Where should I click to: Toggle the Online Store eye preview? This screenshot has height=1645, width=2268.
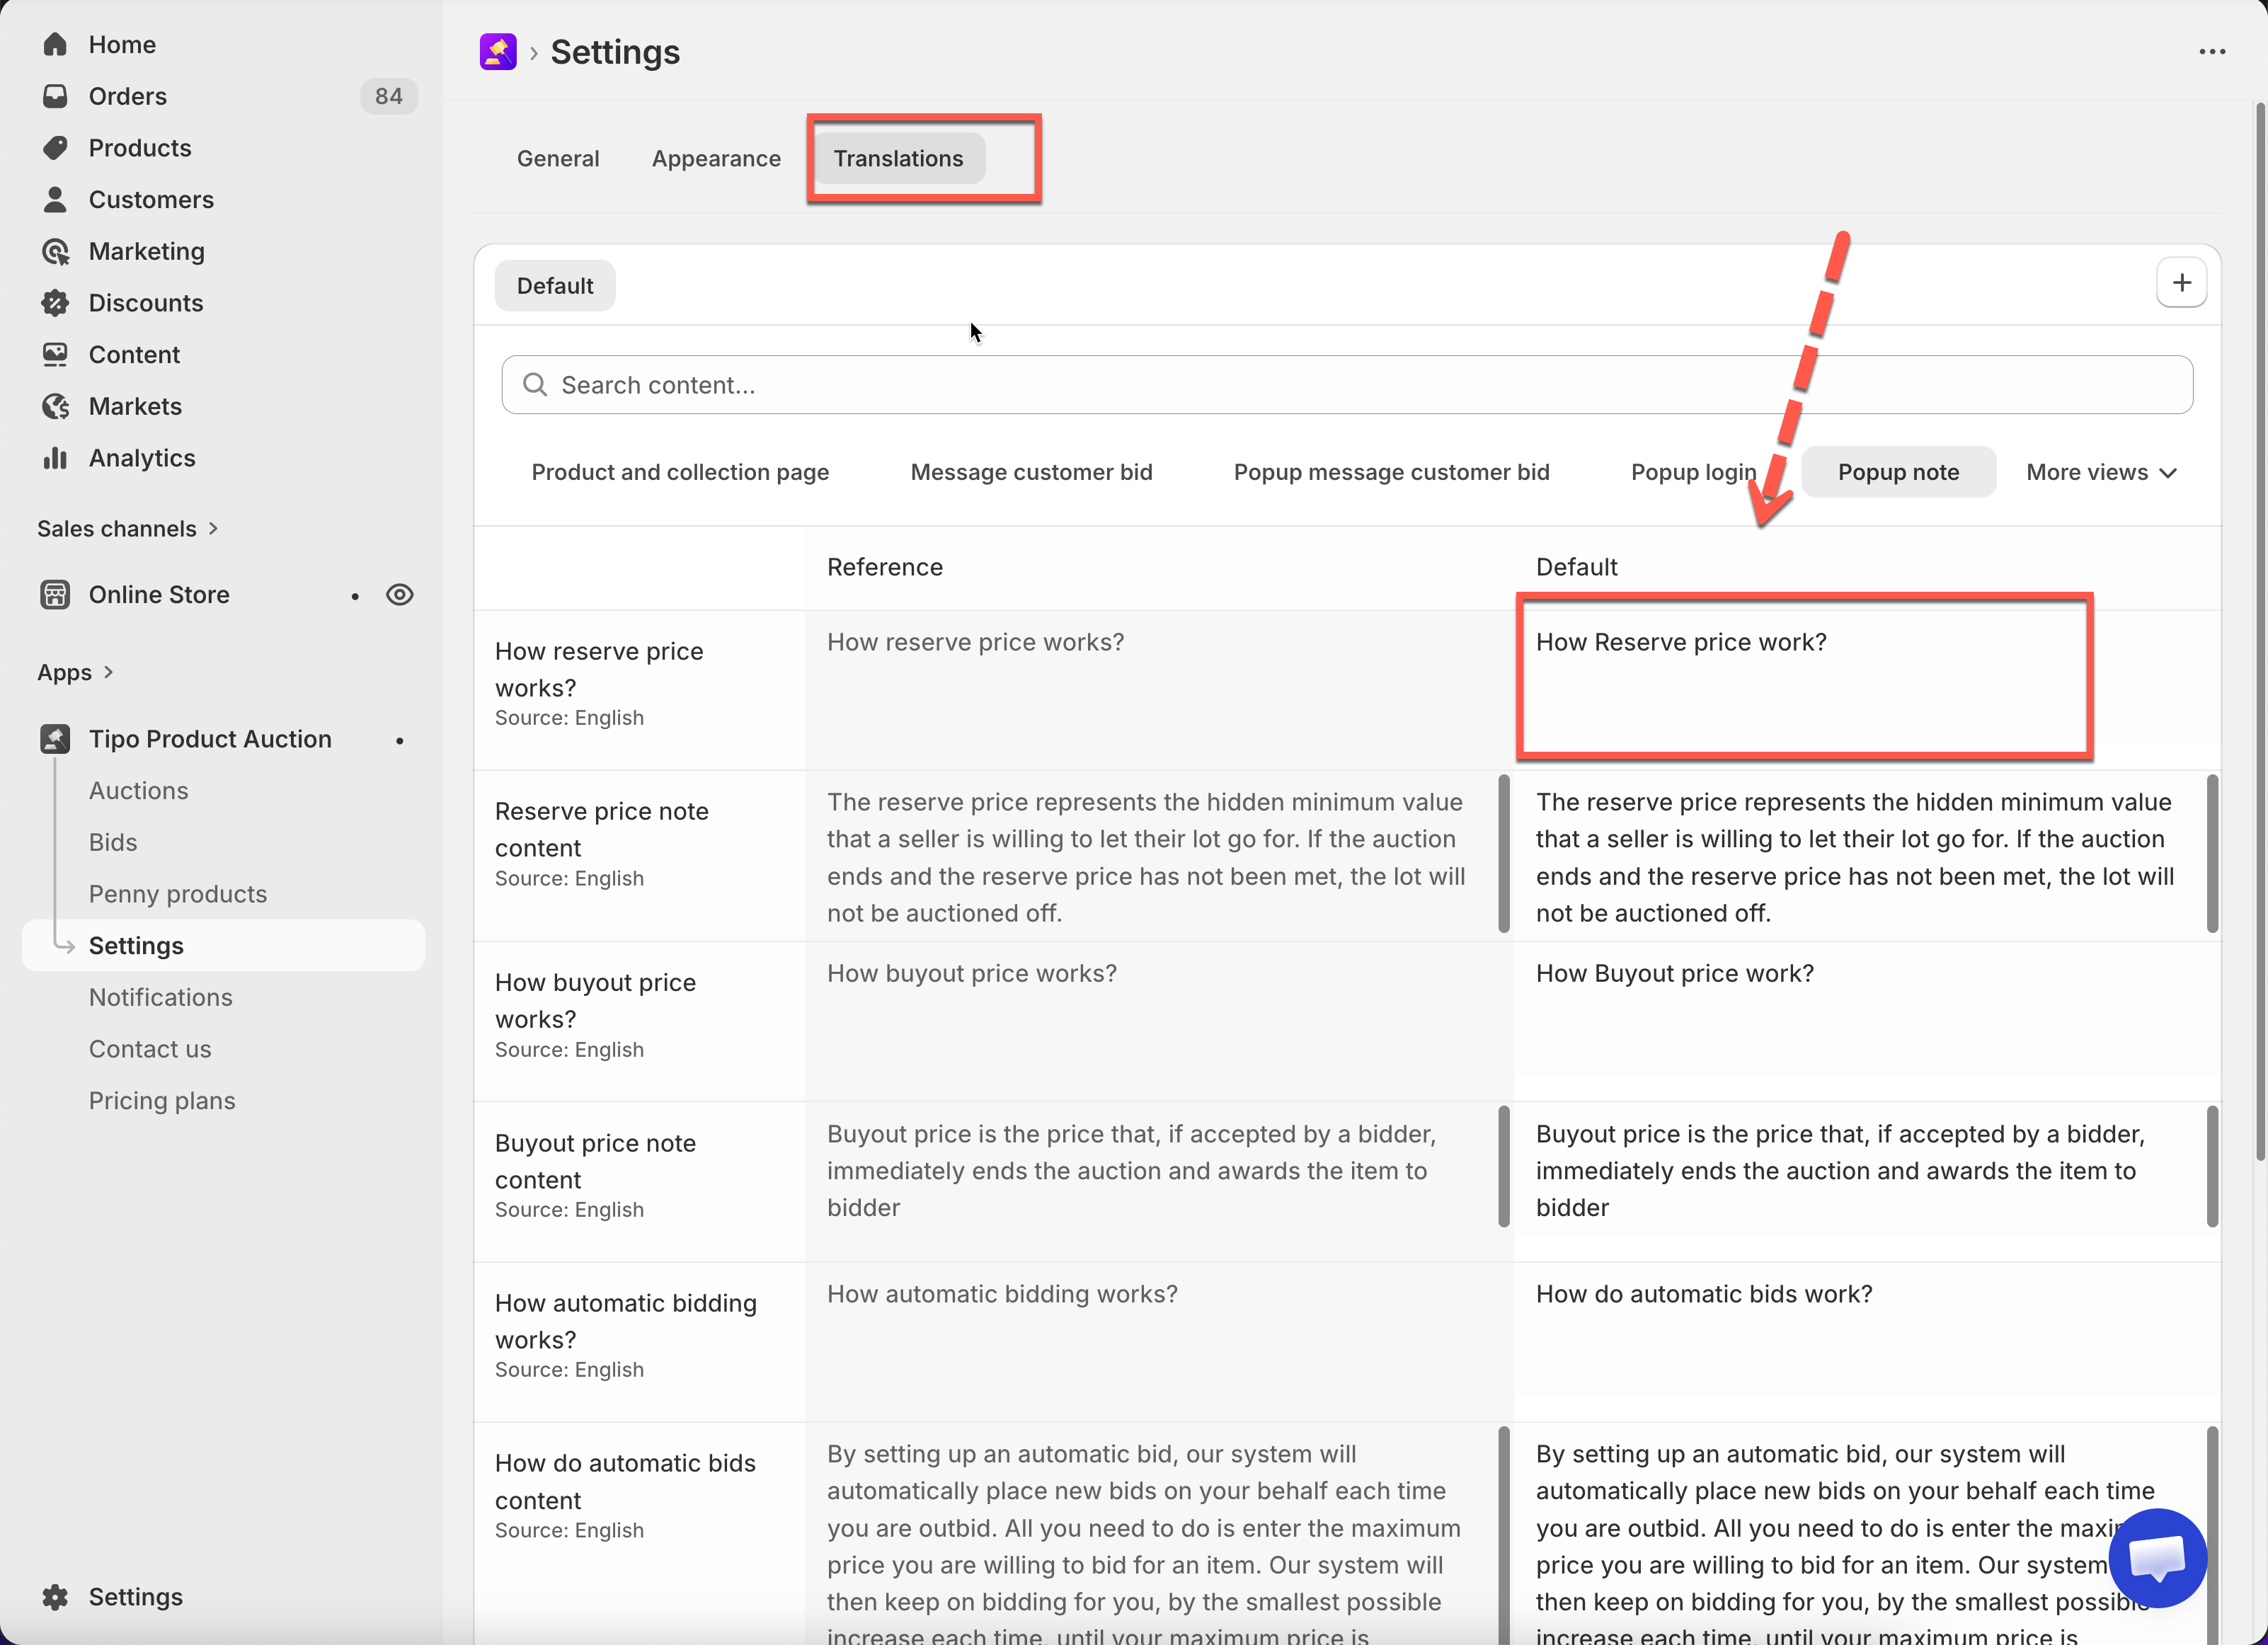(399, 595)
